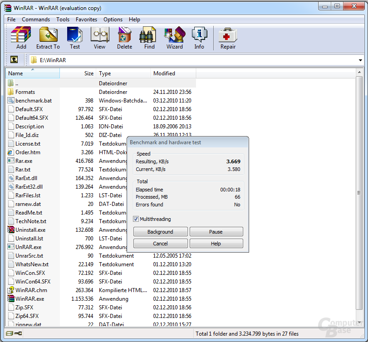Screen dimensions: 368x342
Task: Select the benchmark.bat file icon
Action: point(11,100)
